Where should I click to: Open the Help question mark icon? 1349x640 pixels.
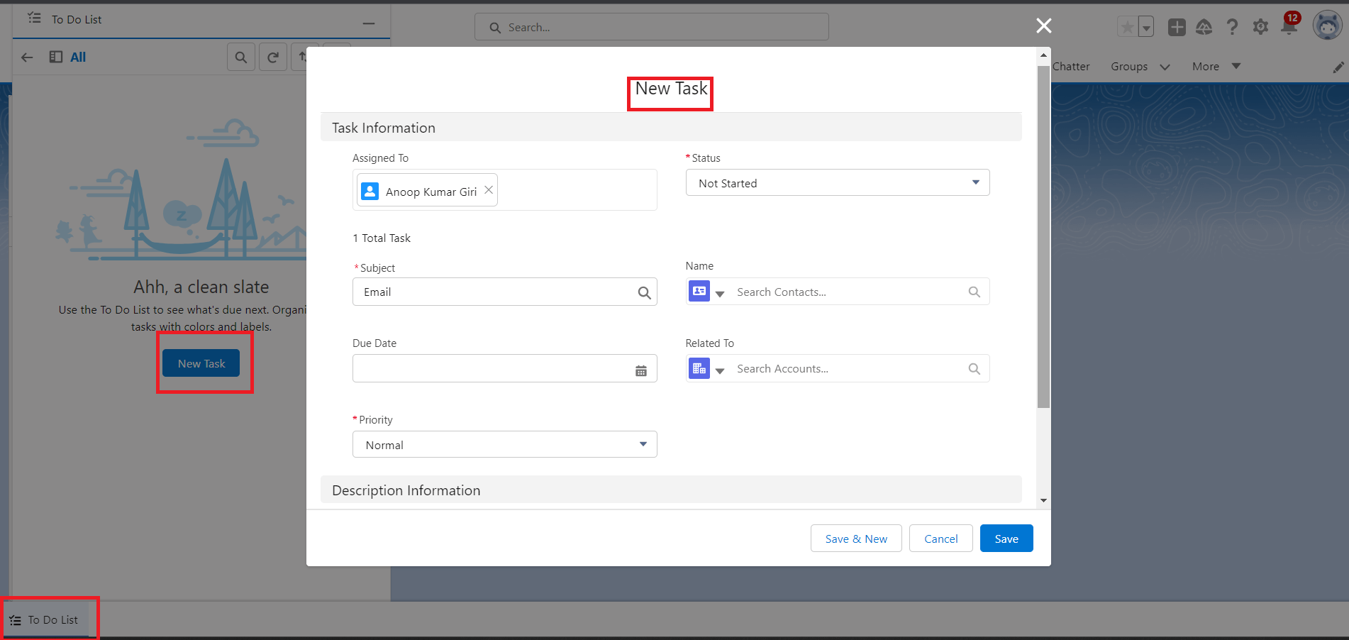tap(1233, 26)
